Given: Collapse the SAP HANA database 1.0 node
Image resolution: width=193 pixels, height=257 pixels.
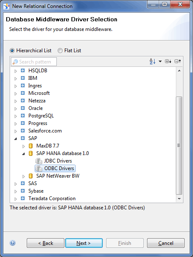Looking at the screenshot, I should coord(23,154).
